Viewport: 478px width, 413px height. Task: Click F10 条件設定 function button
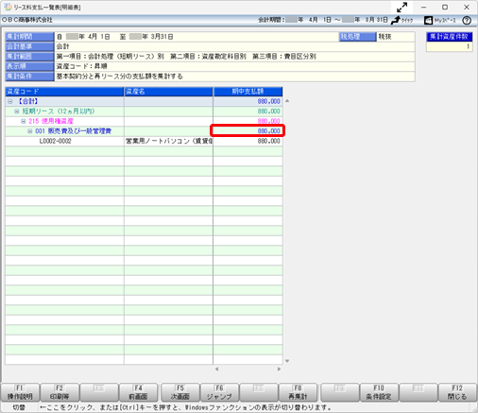[379, 392]
